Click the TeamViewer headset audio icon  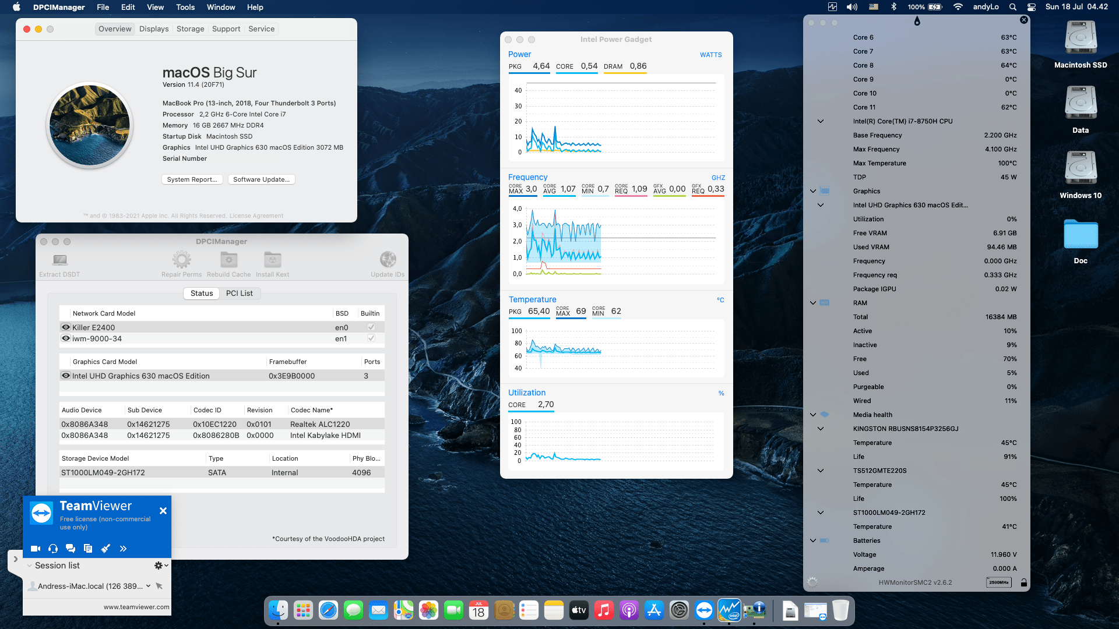pyautogui.click(x=53, y=549)
